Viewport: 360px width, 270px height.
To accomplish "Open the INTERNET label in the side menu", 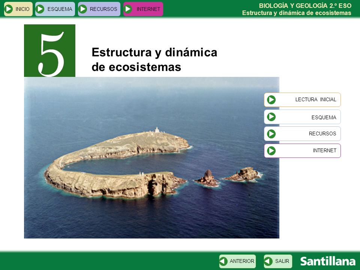I will [324, 151].
